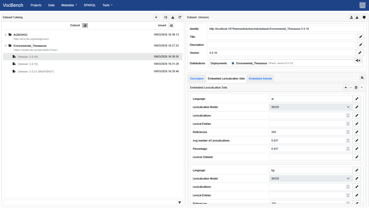The image size is (369, 208).
Task: Step the 'ar' Lexicalizations spinner
Action: (348, 115)
